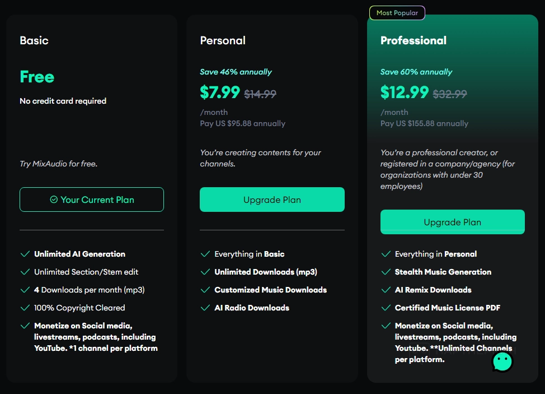This screenshot has width=545, height=394.
Task: Click checkmark icon beside Stealth Music Generation
Action: pos(386,272)
